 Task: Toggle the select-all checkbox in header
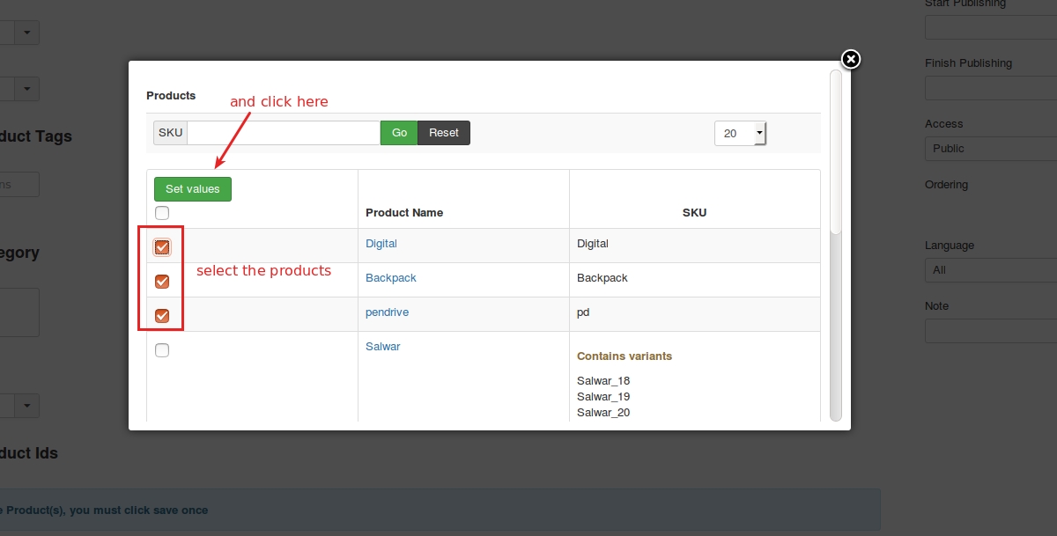click(x=162, y=213)
